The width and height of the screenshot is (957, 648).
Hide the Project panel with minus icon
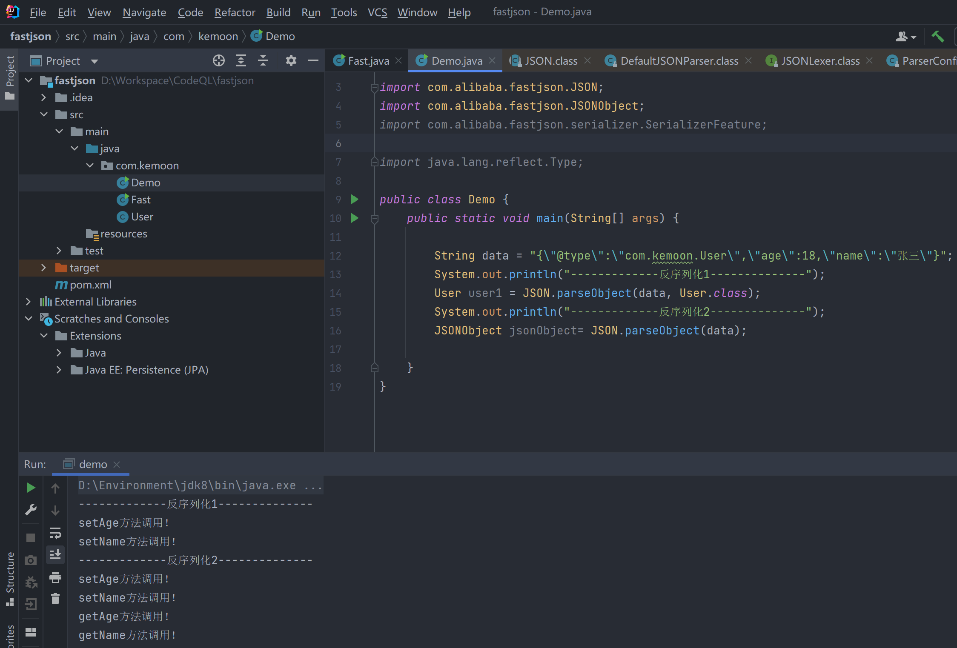(313, 61)
